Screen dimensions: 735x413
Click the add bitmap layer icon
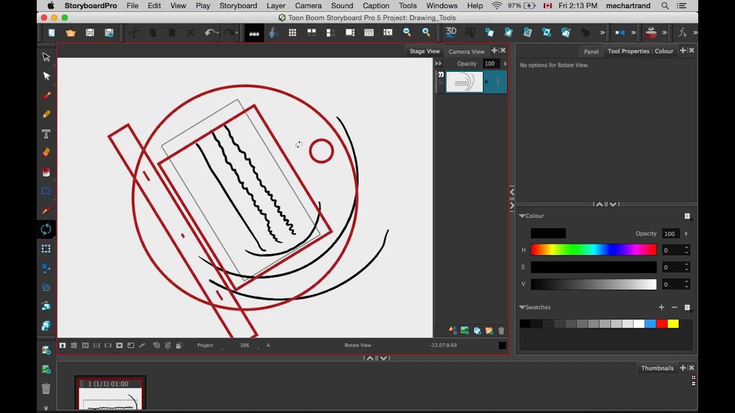465,331
